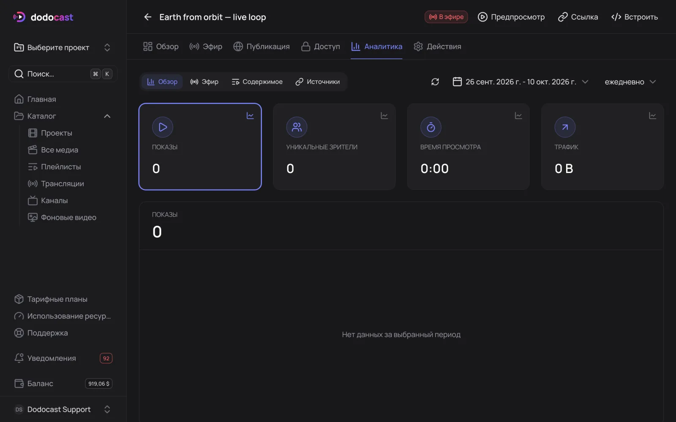Select the Источники analytics sub-tab
Screen dimensions: 676x422
click(x=318, y=82)
